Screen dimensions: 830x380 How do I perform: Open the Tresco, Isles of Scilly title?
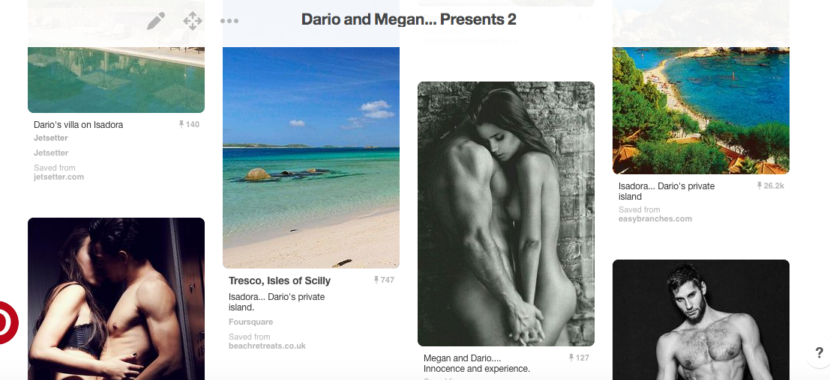280,281
